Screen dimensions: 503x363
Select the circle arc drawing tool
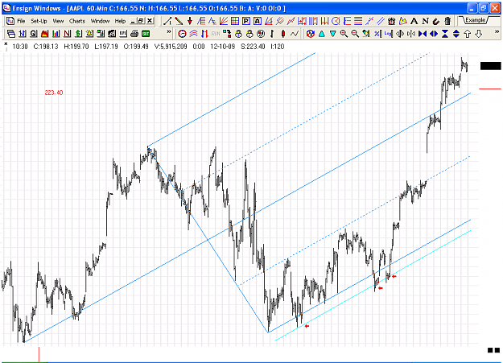(x=336, y=21)
